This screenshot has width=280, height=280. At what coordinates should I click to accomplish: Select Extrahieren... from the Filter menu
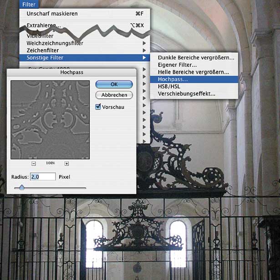85,25
